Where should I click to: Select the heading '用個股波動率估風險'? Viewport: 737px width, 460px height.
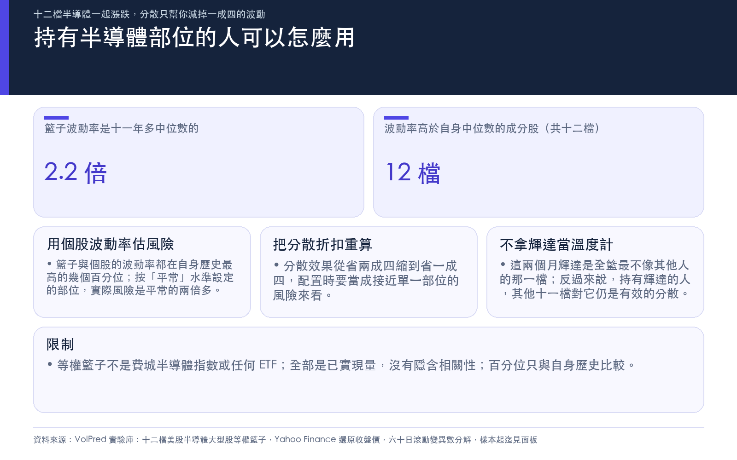[111, 244]
